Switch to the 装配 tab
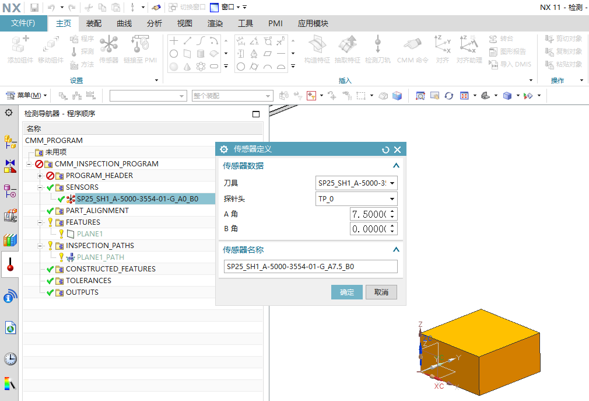Image resolution: width=589 pixels, height=401 pixels. click(x=93, y=23)
